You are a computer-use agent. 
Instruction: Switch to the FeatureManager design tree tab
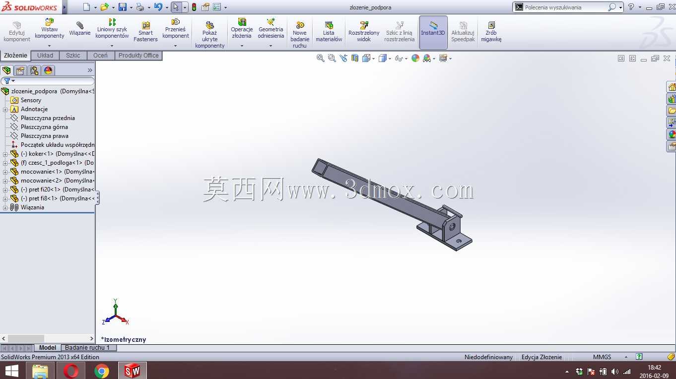[6, 70]
